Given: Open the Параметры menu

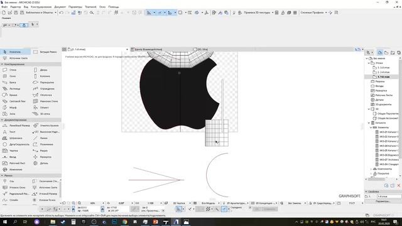Looking at the screenshot, I should (75, 7).
